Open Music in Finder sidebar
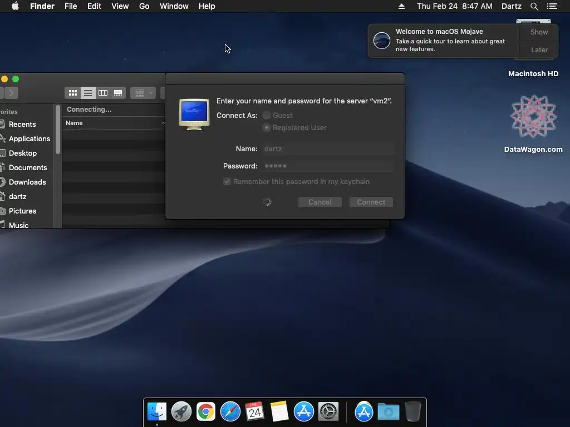This screenshot has height=427, width=570. 18,225
